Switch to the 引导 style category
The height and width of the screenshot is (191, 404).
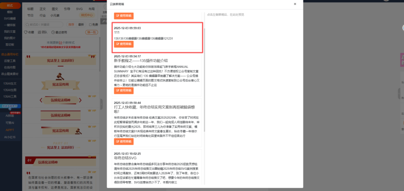click(67, 9)
